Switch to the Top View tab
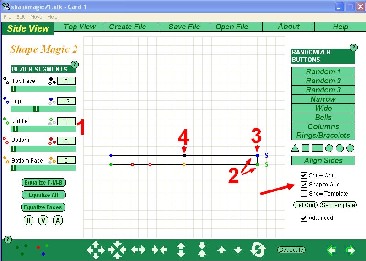The width and height of the screenshot is (366, 261). coord(80,27)
